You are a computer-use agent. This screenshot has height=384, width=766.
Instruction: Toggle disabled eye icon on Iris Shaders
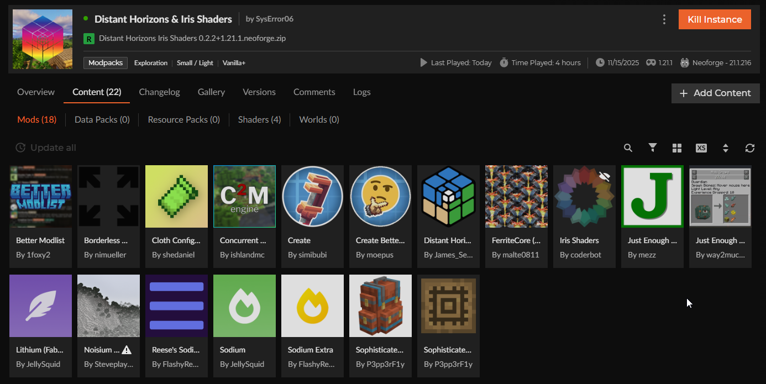click(x=605, y=177)
